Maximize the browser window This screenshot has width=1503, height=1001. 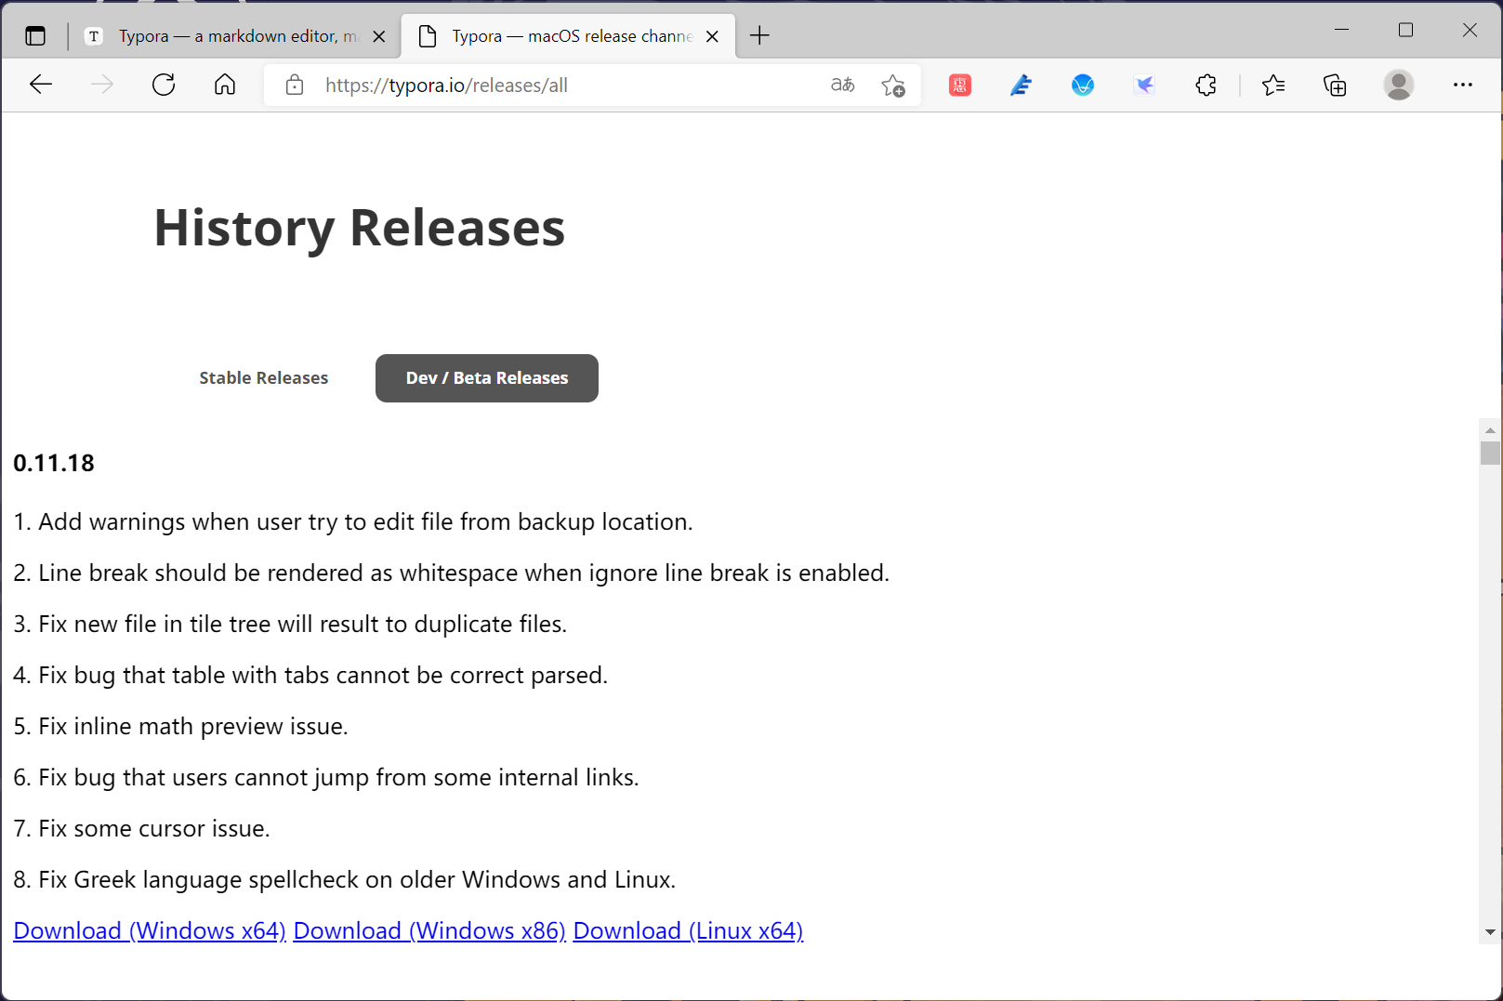coord(1405,30)
